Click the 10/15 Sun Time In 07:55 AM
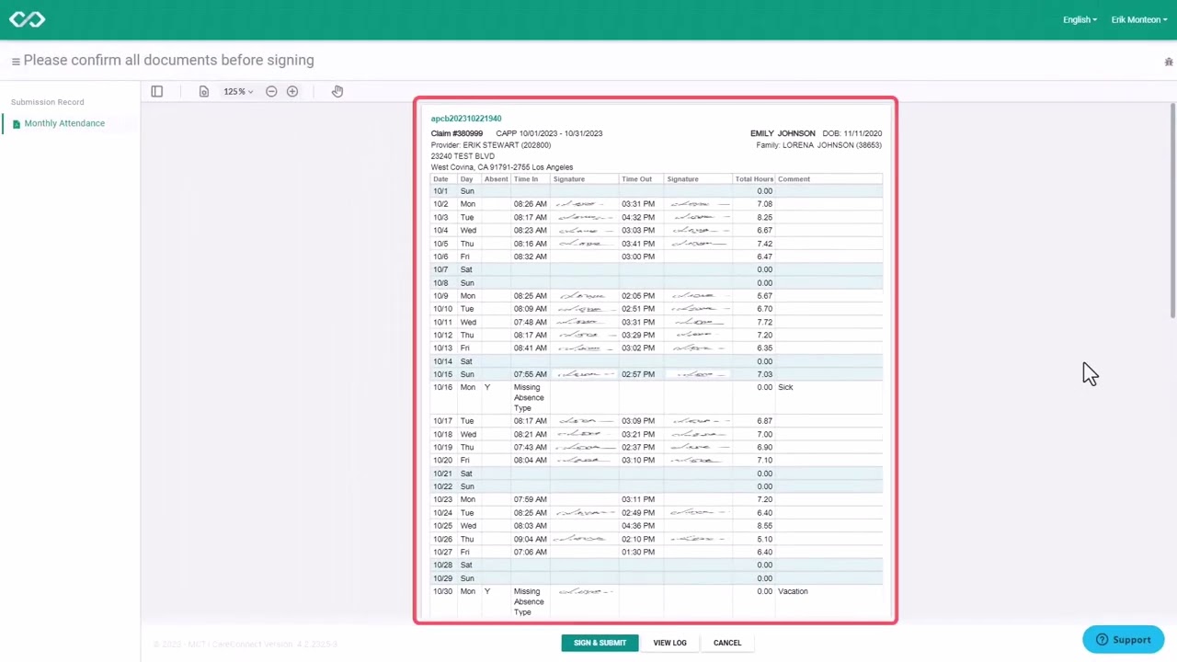The height and width of the screenshot is (662, 1177). (531, 374)
